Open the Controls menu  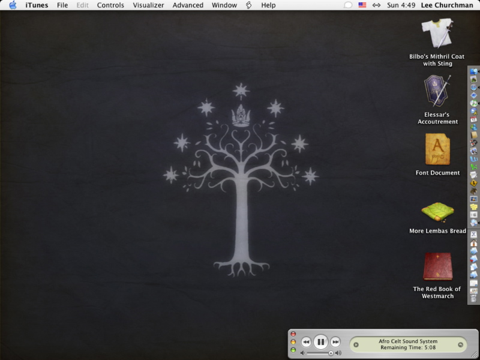pyautogui.click(x=110, y=5)
